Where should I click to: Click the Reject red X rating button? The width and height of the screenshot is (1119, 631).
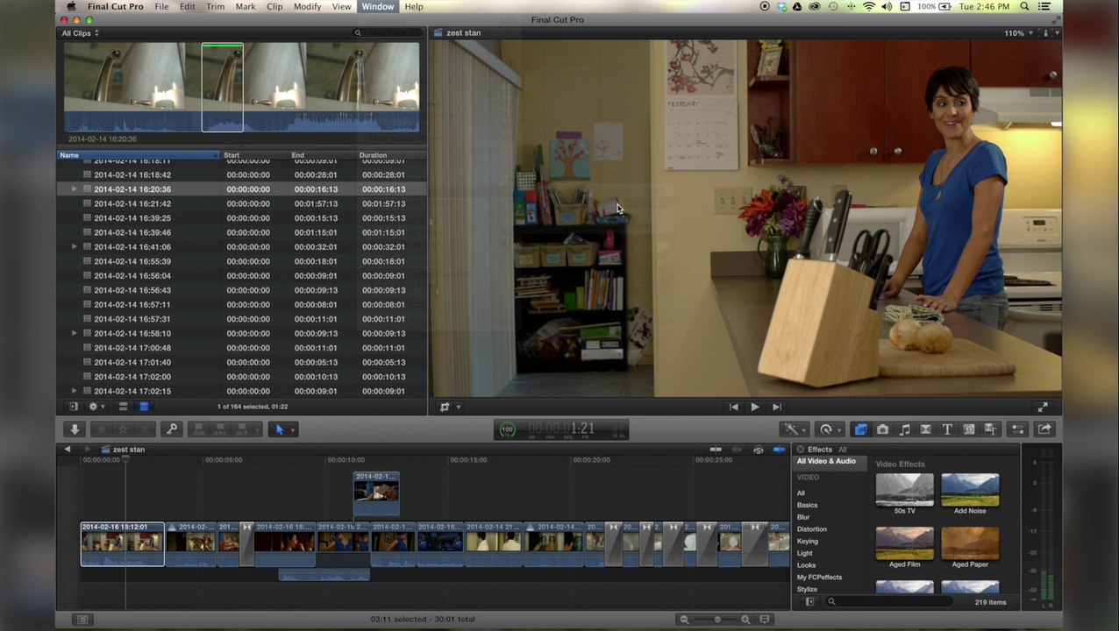tap(145, 429)
